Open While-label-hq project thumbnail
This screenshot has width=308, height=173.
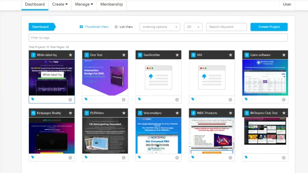[51, 77]
